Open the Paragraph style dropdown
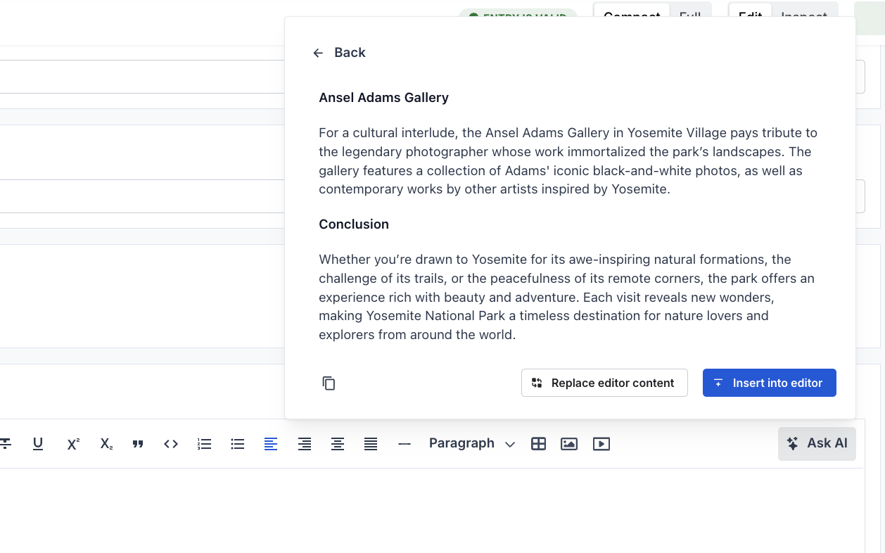 (472, 443)
